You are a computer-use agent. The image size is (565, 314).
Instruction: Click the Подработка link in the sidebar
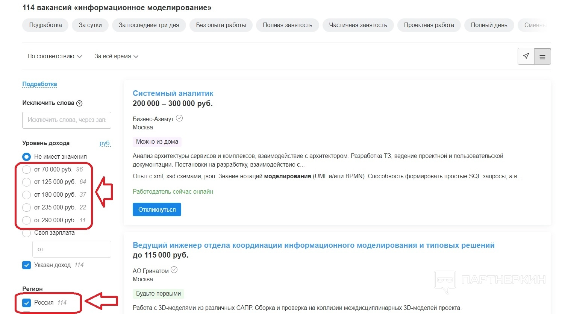click(39, 84)
